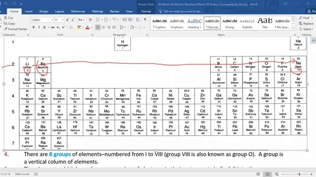Toggle Italic formatting

click(39, 28)
